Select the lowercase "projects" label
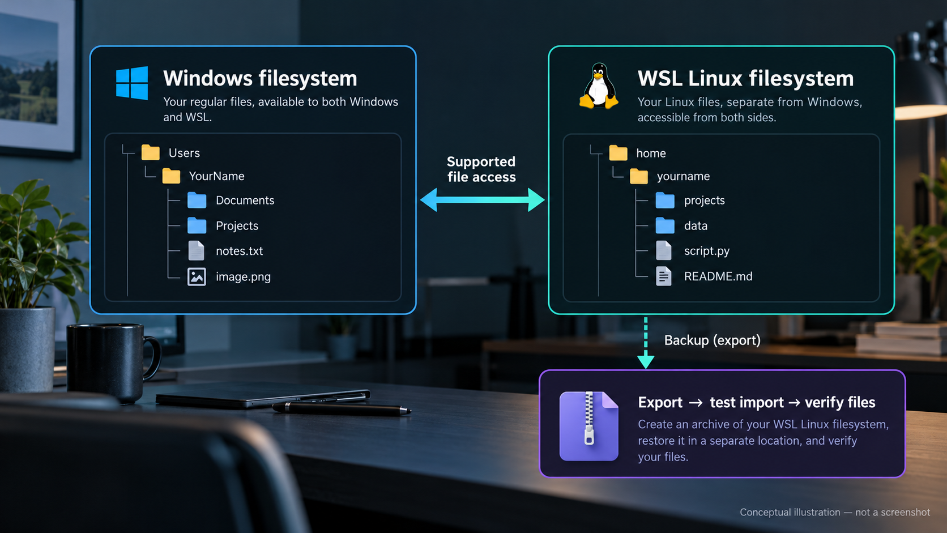The height and width of the screenshot is (533, 947). pyautogui.click(x=704, y=201)
